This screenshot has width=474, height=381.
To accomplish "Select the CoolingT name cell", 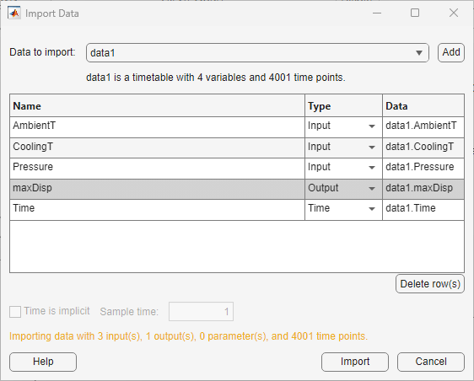I will coord(157,148).
